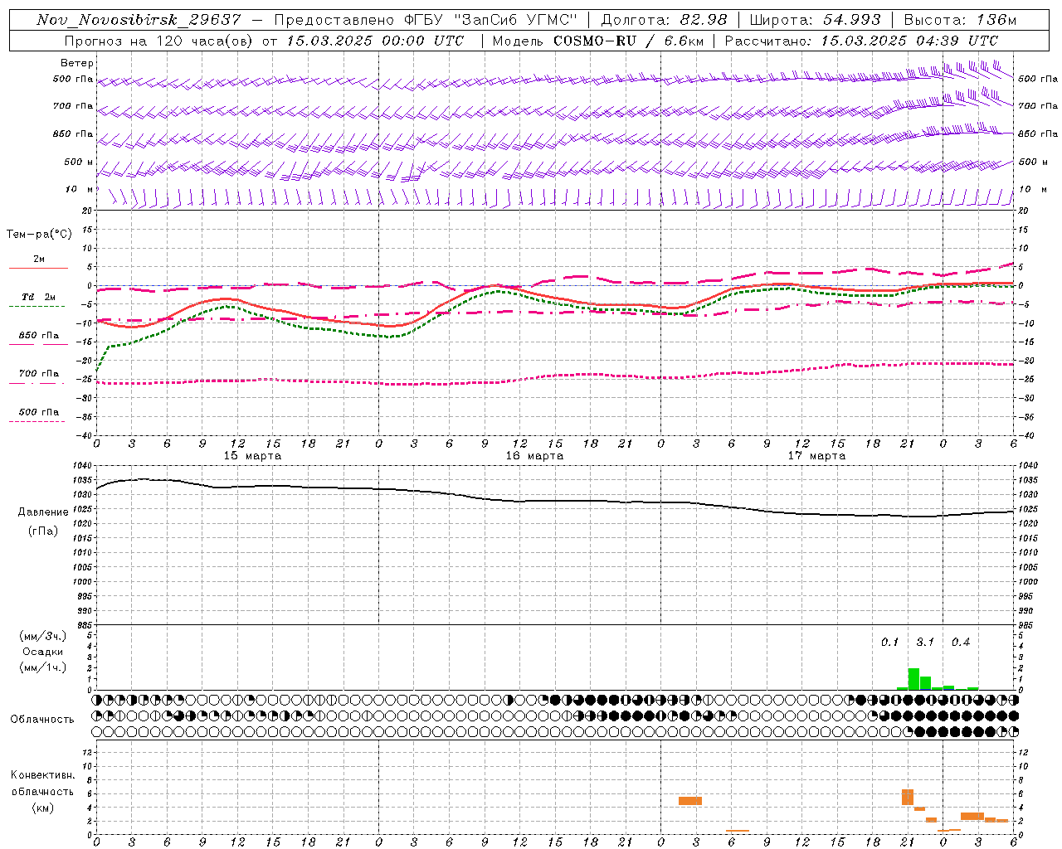Click the tallest orange convective bar at 21h

[x=908, y=797]
